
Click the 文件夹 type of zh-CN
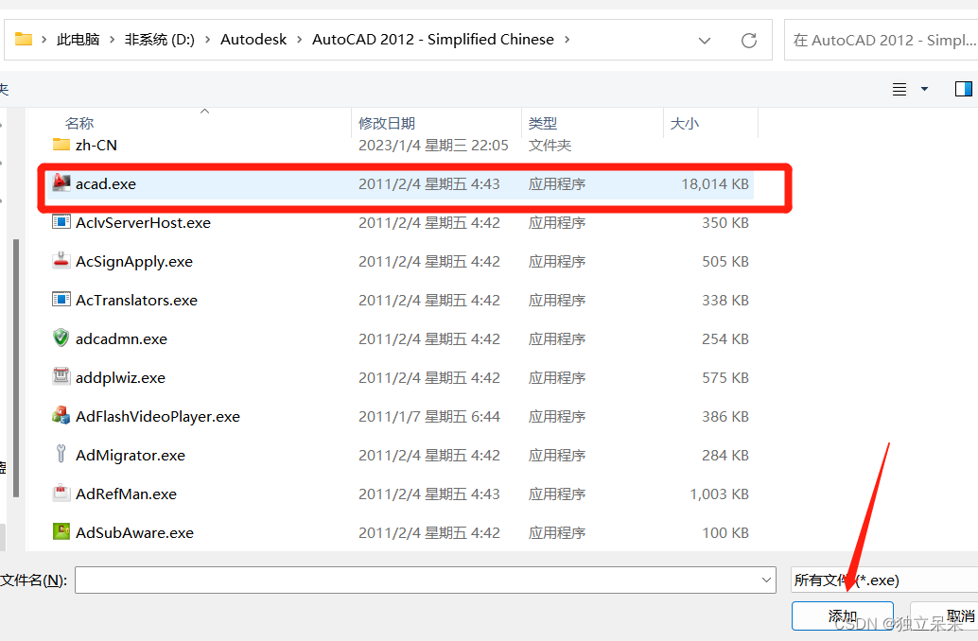point(550,145)
